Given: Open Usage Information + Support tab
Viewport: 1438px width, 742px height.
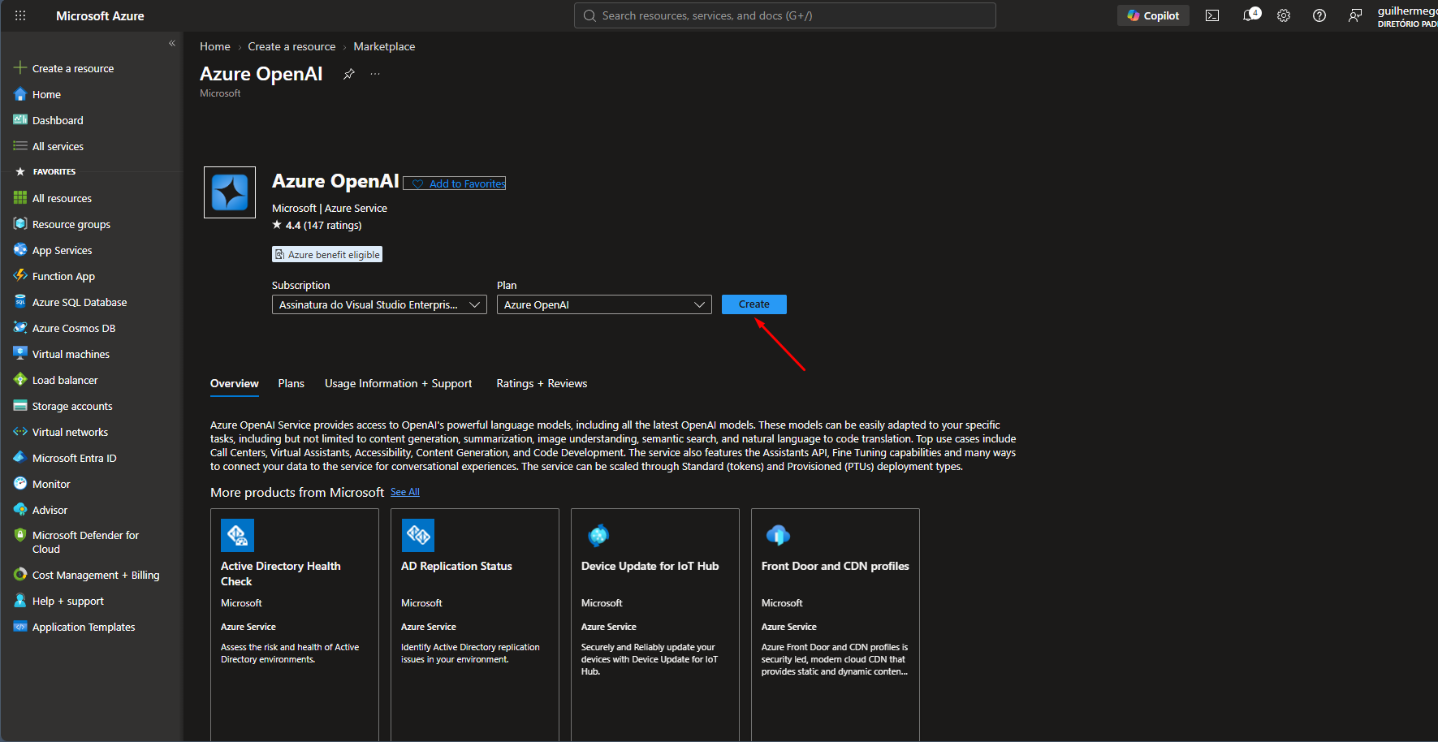Looking at the screenshot, I should [x=398, y=383].
